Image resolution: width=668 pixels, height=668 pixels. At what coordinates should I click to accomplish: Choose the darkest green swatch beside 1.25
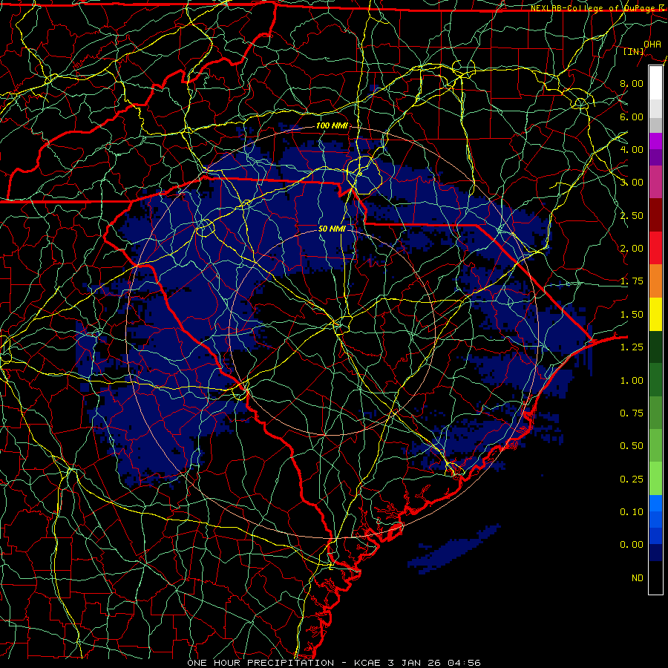pos(655,347)
